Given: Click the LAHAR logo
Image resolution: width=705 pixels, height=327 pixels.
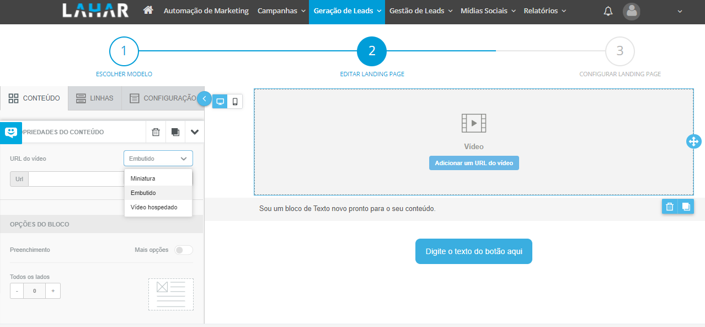Looking at the screenshot, I should pyautogui.click(x=95, y=10).
